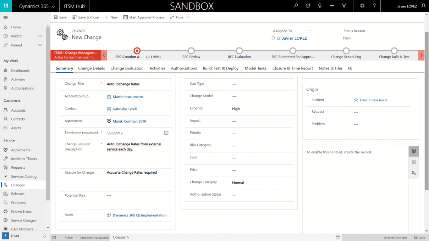Click the help question mark icon
Image resolution: width=429 pixels, height=241 pixels.
(x=374, y=6)
